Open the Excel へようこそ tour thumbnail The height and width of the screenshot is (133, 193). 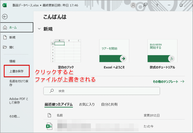coord(114,51)
